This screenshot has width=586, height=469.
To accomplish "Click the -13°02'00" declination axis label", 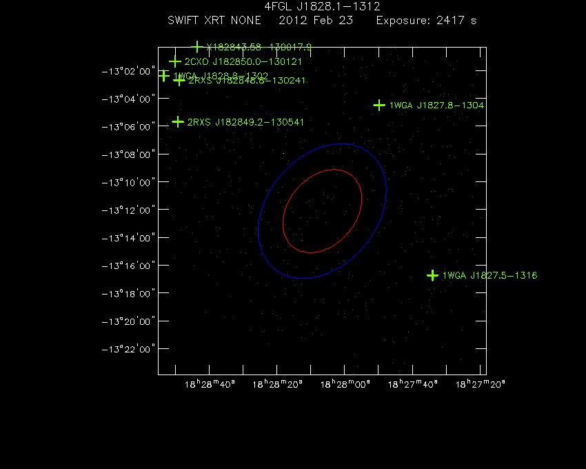I will 128,72.
